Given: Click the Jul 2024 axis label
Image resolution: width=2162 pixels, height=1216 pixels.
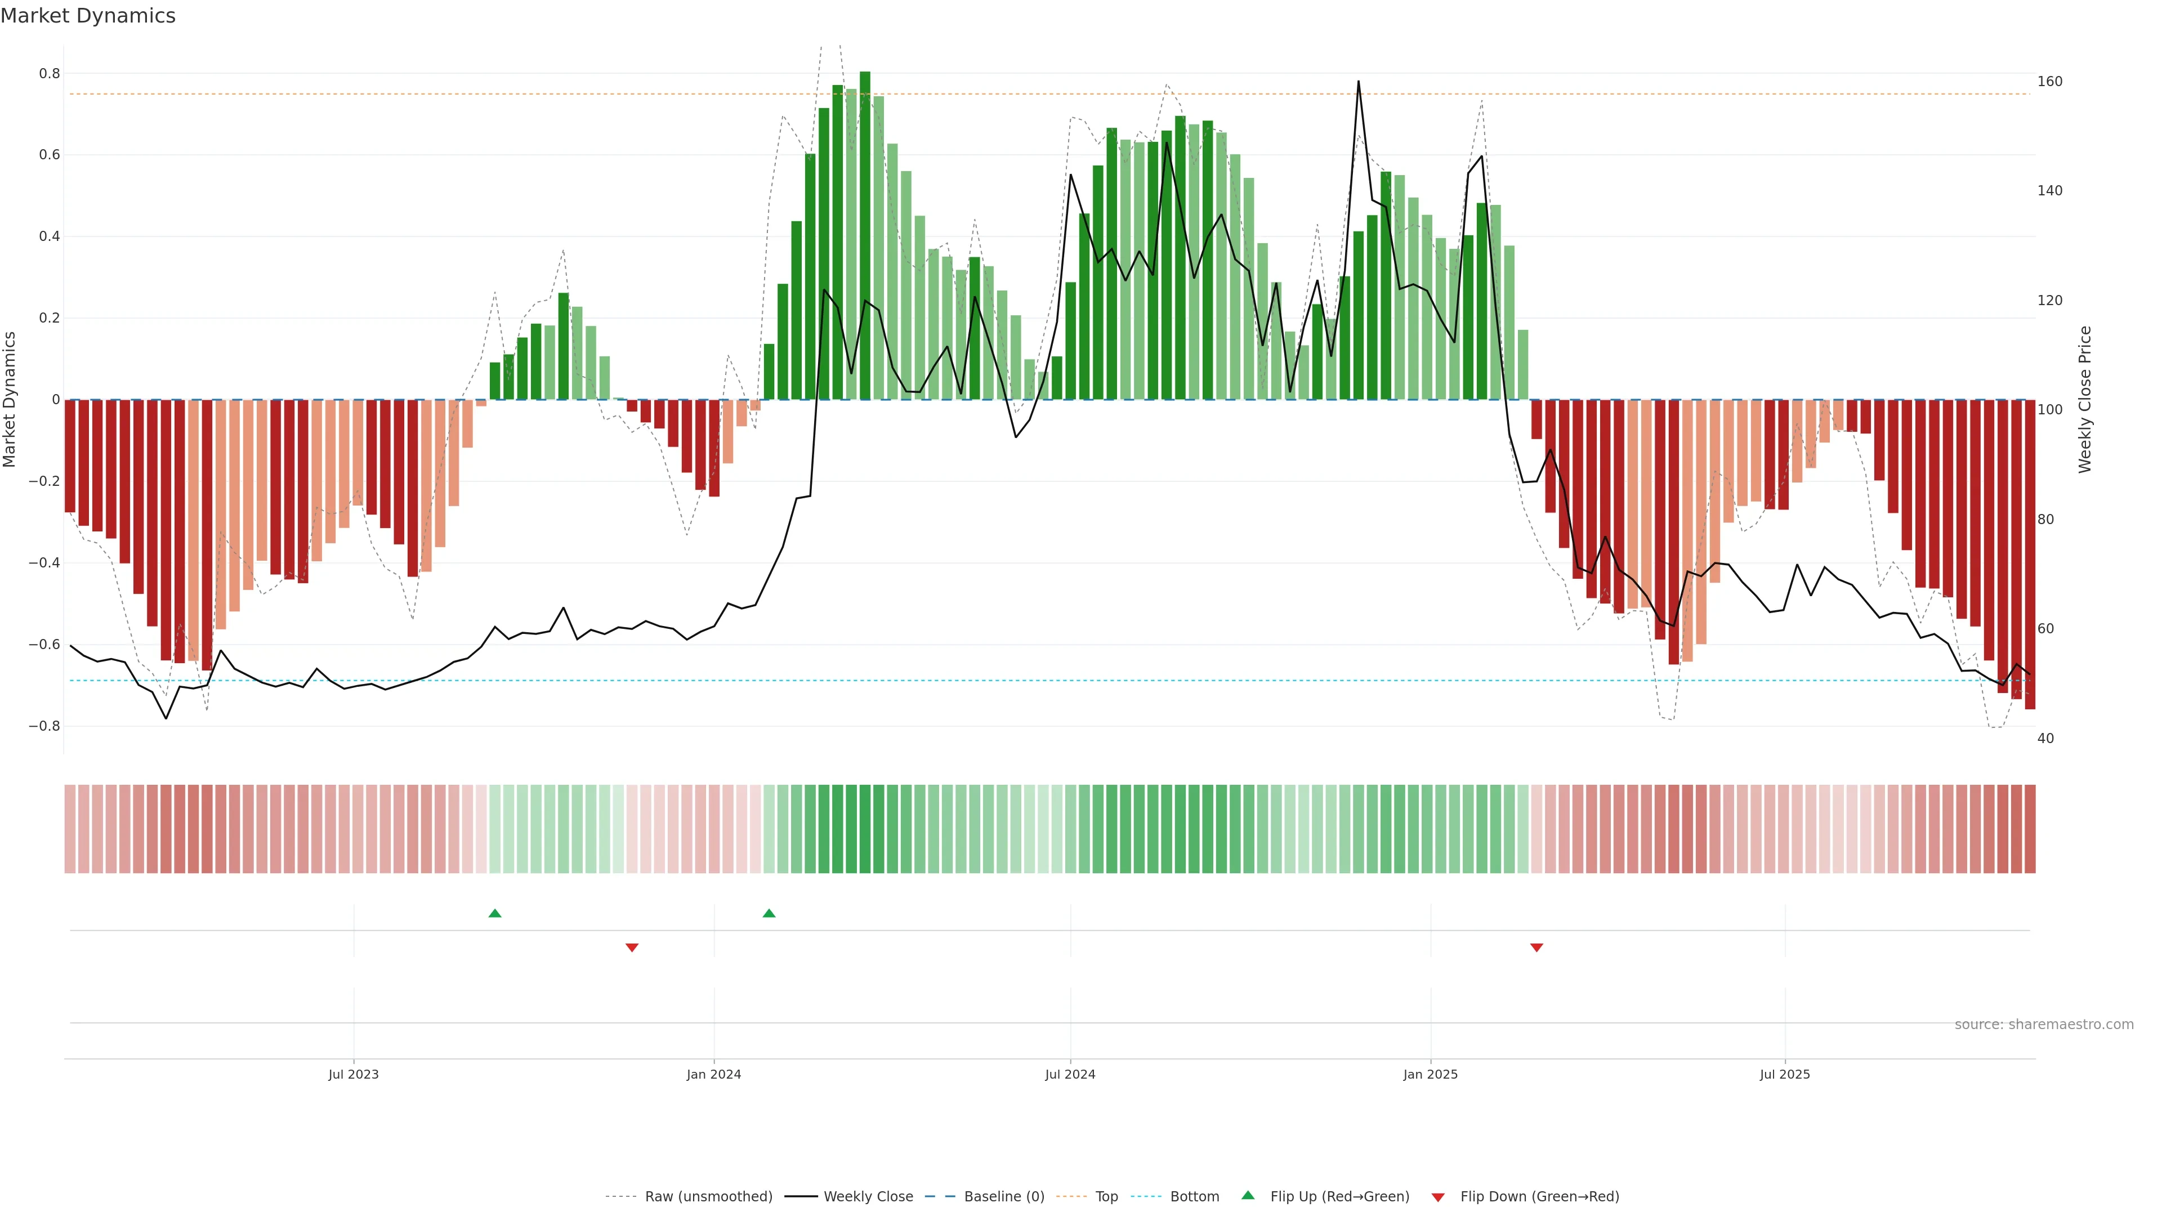Looking at the screenshot, I should (1070, 1074).
